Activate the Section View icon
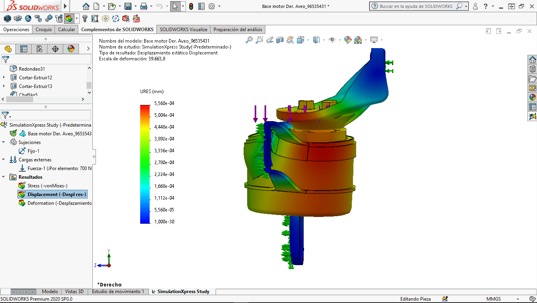The height and width of the screenshot is (303, 537). (x=280, y=40)
